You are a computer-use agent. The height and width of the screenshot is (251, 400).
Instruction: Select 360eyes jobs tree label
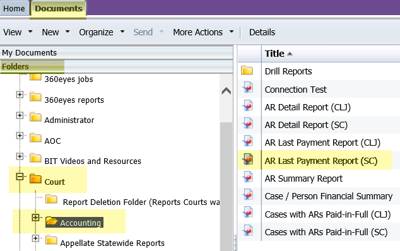tap(69, 79)
